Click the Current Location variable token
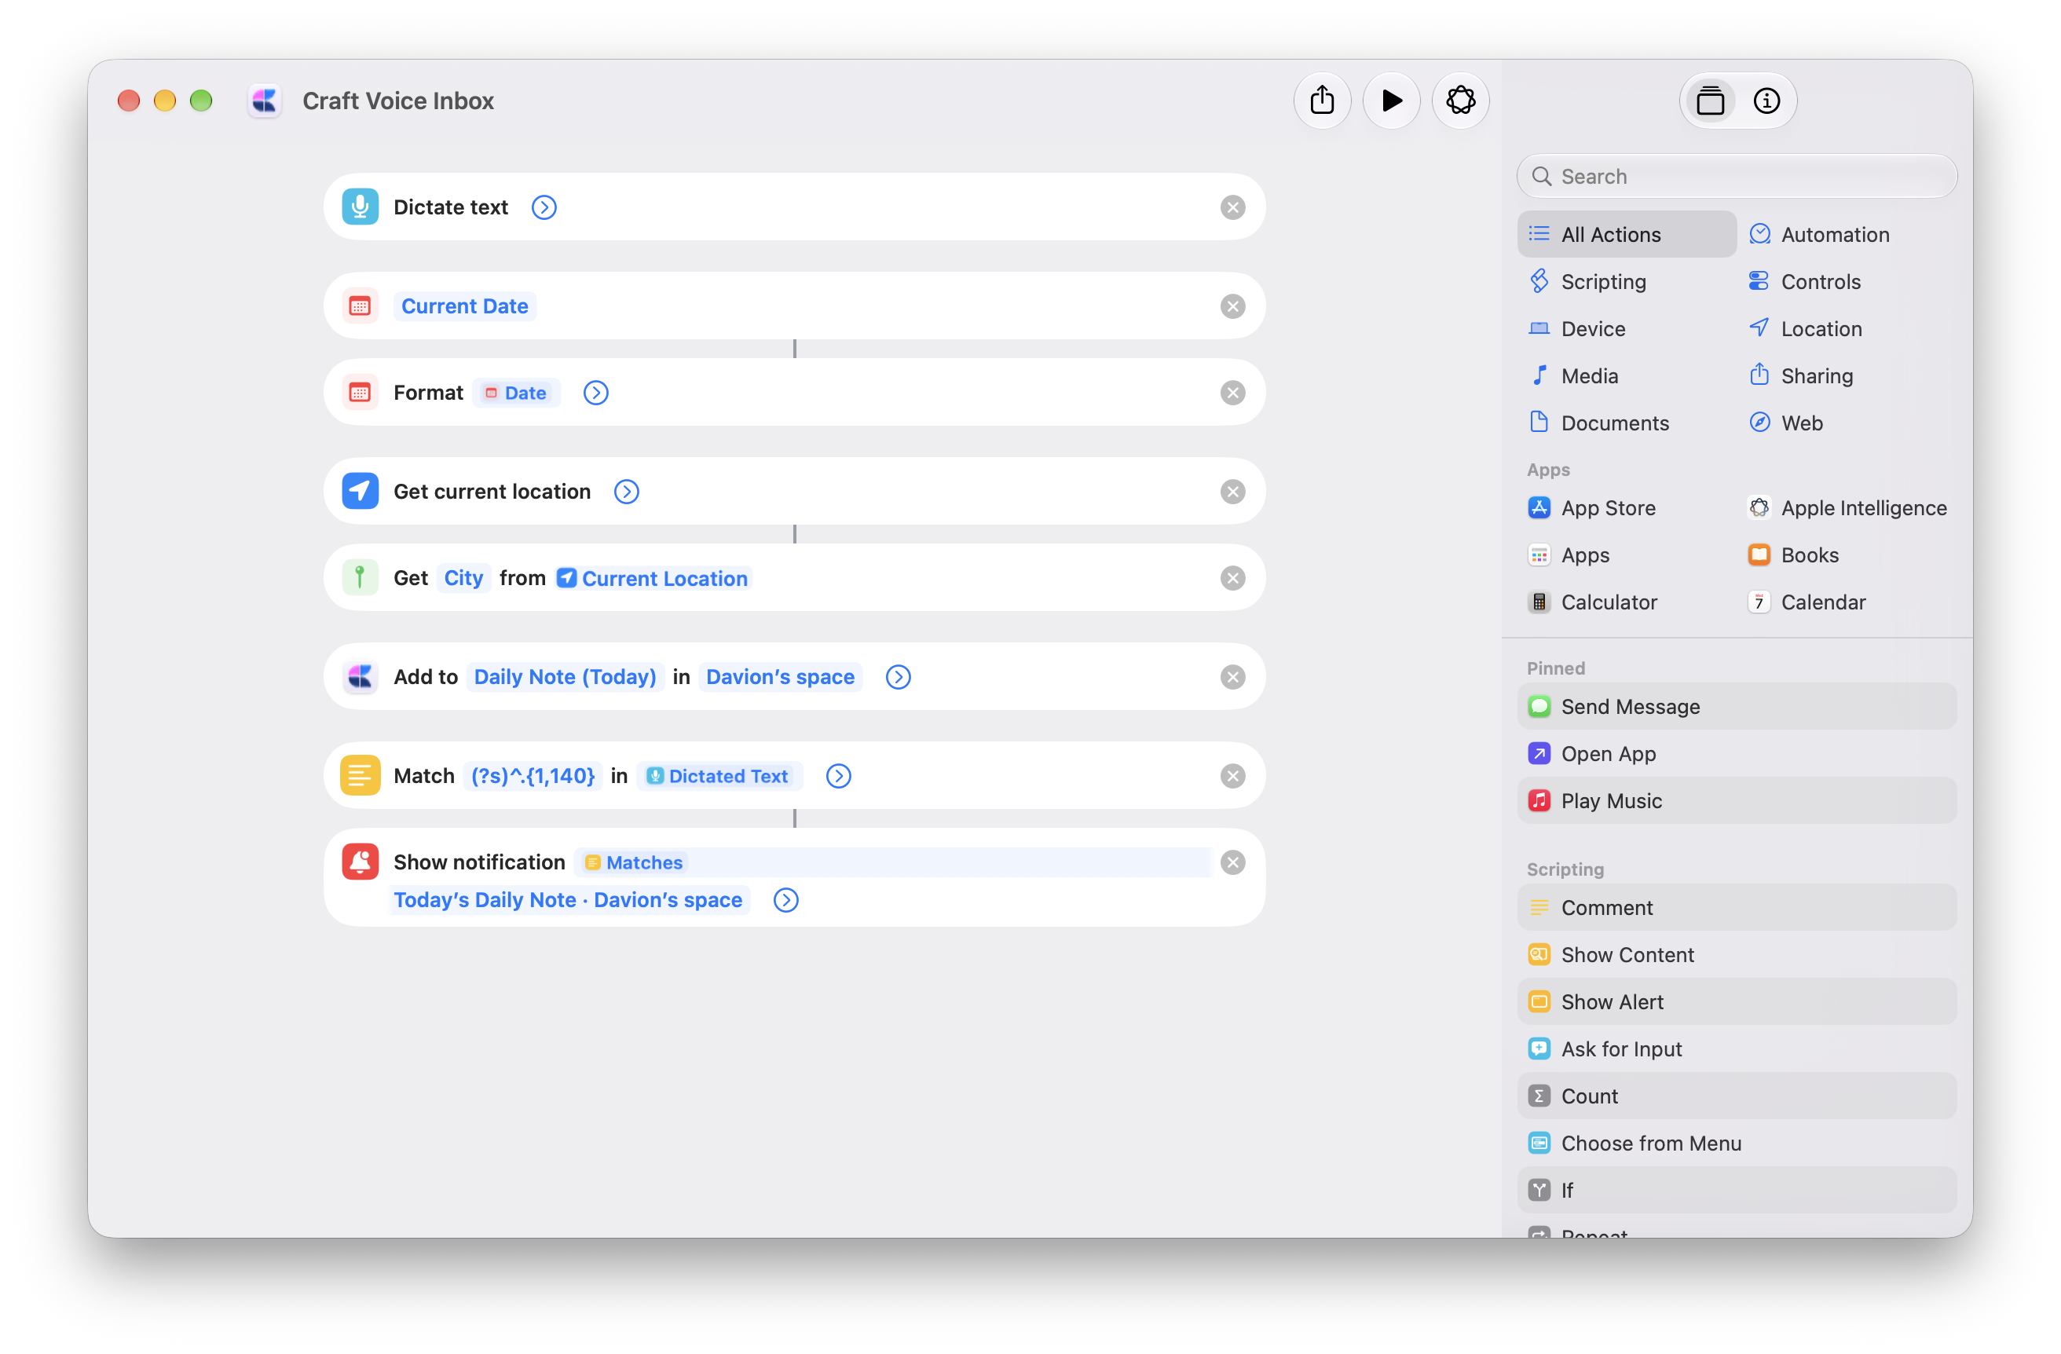The height and width of the screenshot is (1354, 2061). point(653,577)
